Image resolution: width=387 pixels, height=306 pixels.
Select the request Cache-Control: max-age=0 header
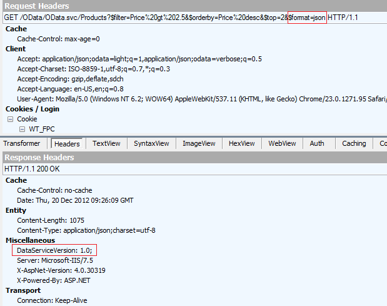click(x=59, y=39)
